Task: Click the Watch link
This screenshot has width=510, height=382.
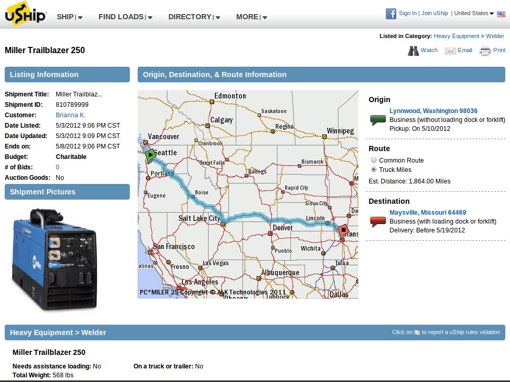Action: point(429,50)
